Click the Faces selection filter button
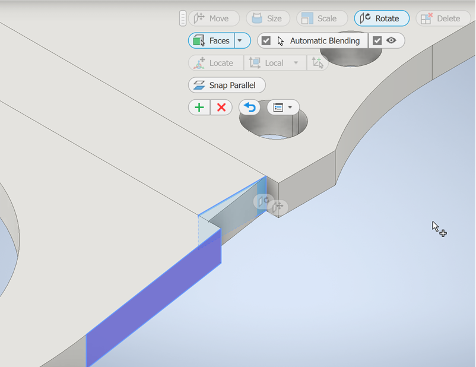This screenshot has width=476, height=367. (x=211, y=41)
